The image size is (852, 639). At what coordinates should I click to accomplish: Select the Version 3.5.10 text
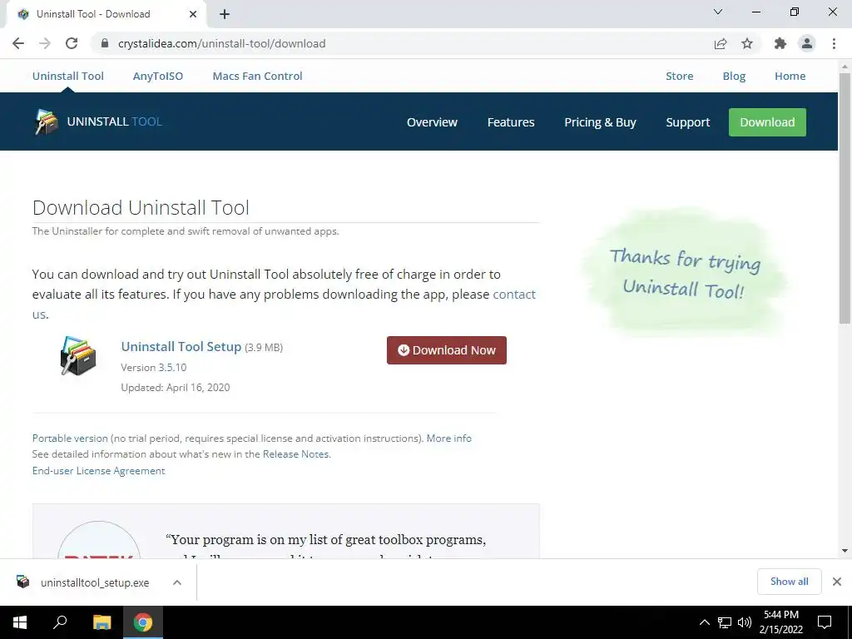pyautogui.click(x=154, y=367)
